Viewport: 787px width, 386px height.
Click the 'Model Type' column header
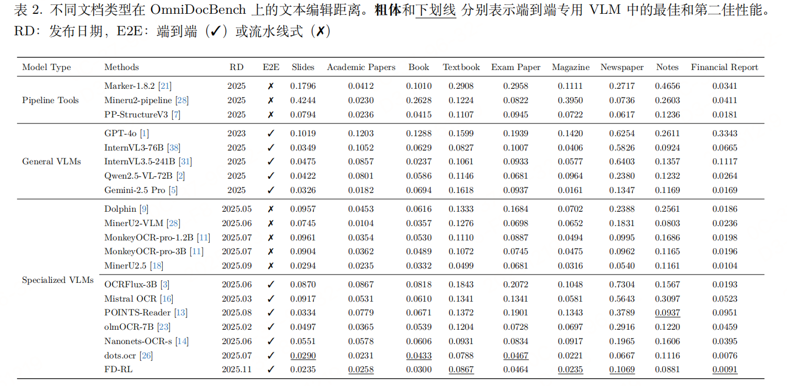coord(46,67)
